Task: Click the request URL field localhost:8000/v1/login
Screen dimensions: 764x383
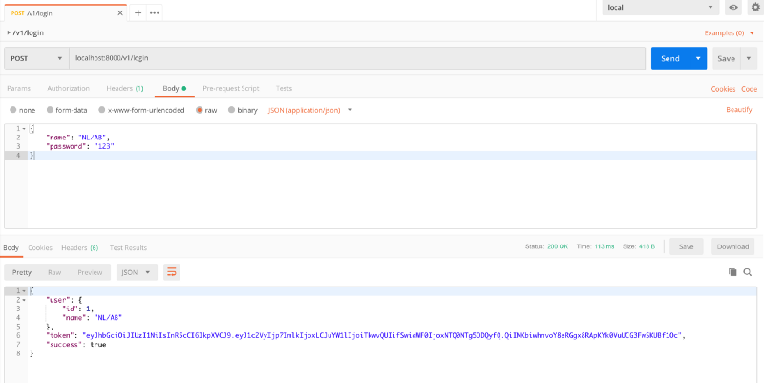Action: coord(357,58)
